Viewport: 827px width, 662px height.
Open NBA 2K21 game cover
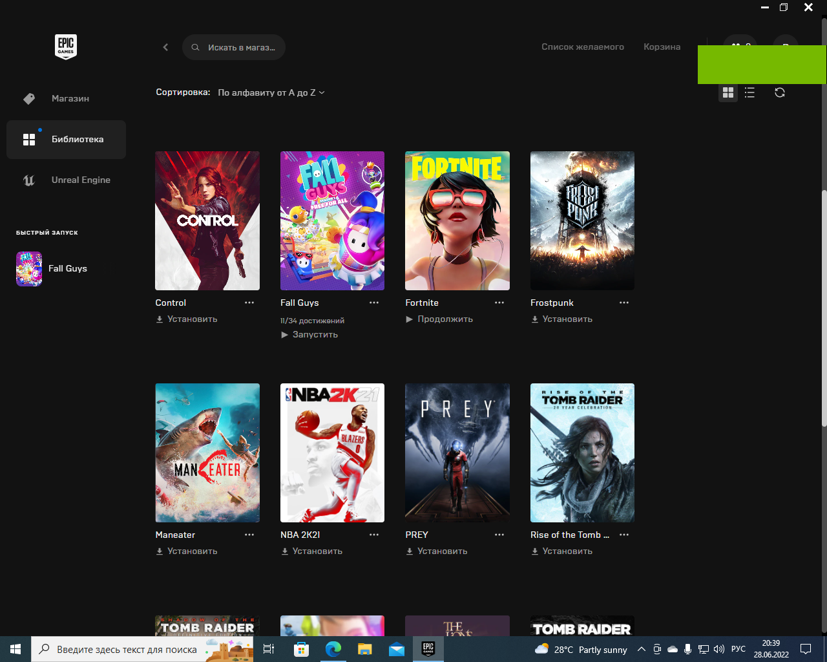332,453
